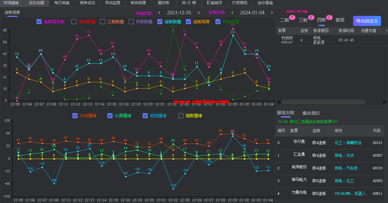The height and width of the screenshot is (203, 388).
Task: Click the 导出自定义 button
Action: 367,21
